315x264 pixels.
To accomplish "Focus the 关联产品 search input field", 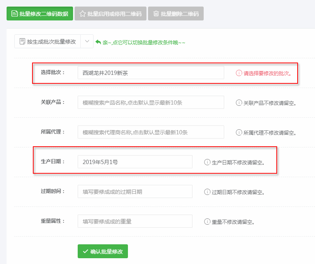I will (x=151, y=102).
